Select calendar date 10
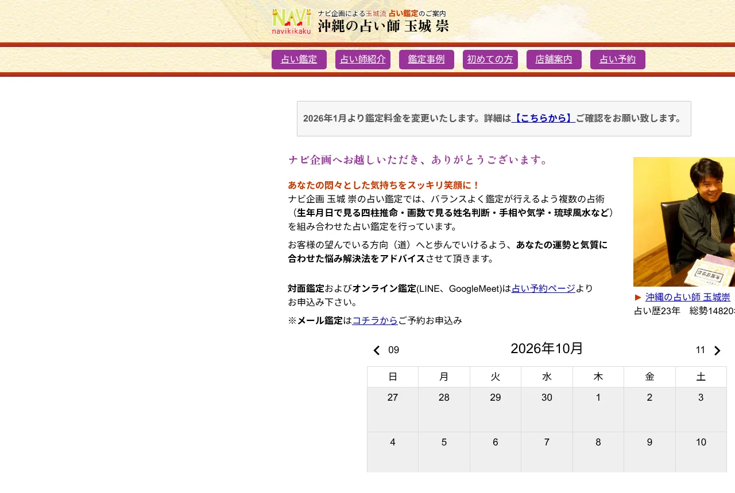The width and height of the screenshot is (735, 493). click(701, 452)
